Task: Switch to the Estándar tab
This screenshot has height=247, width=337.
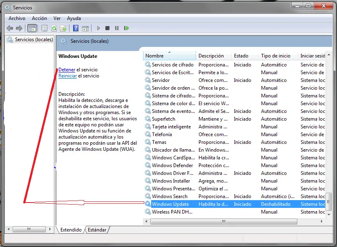Action: tap(97, 230)
